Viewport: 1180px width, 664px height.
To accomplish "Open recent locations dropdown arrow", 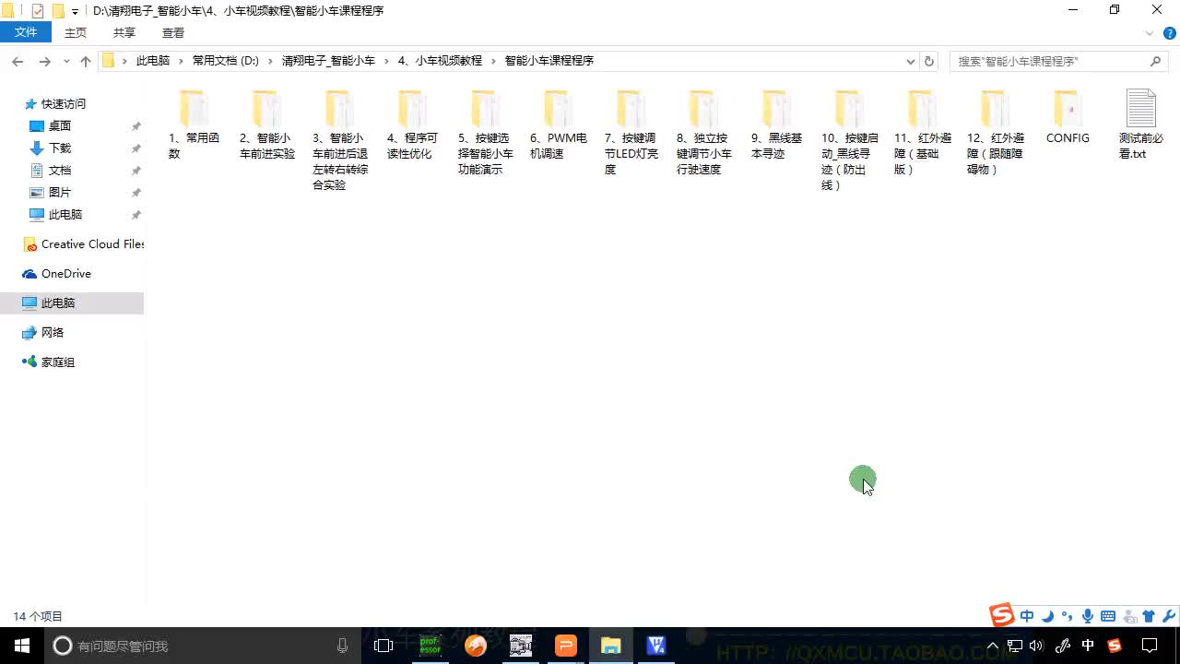I will pos(66,61).
